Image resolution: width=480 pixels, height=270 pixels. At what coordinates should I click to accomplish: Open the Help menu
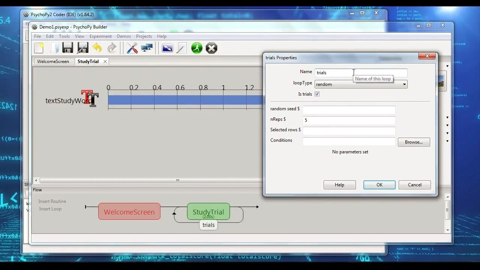coord(162,36)
